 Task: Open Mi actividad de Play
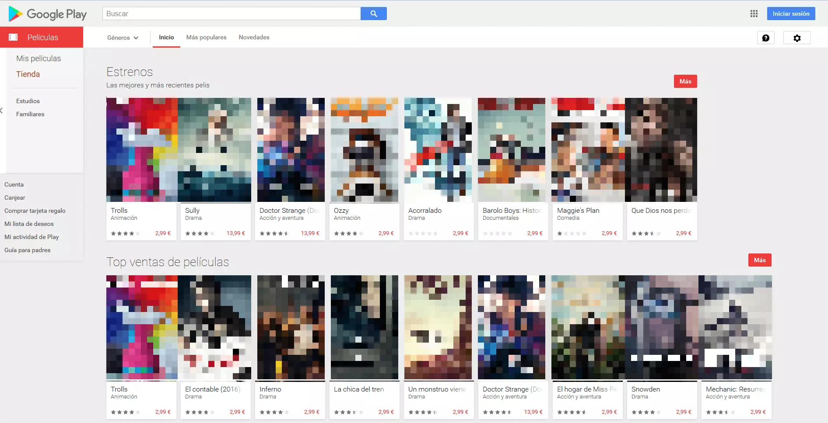pos(32,237)
